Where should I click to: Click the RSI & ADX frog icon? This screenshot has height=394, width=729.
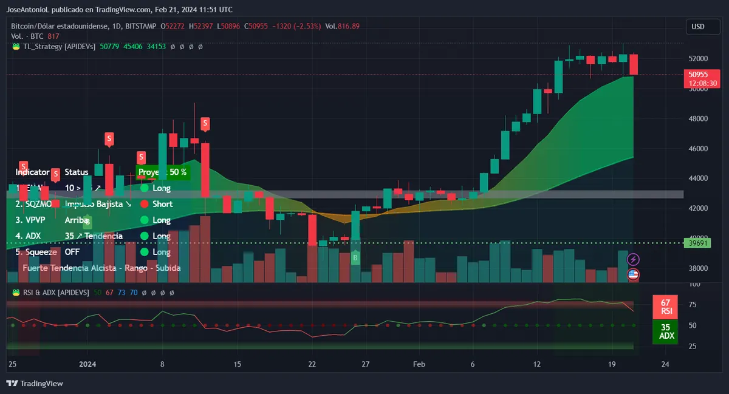[16, 293]
